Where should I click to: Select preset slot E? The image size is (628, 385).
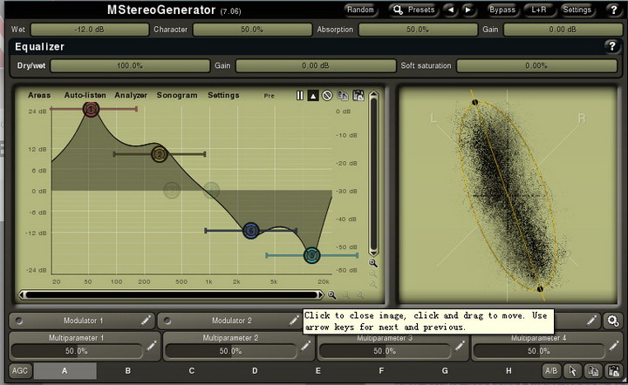[x=318, y=371]
